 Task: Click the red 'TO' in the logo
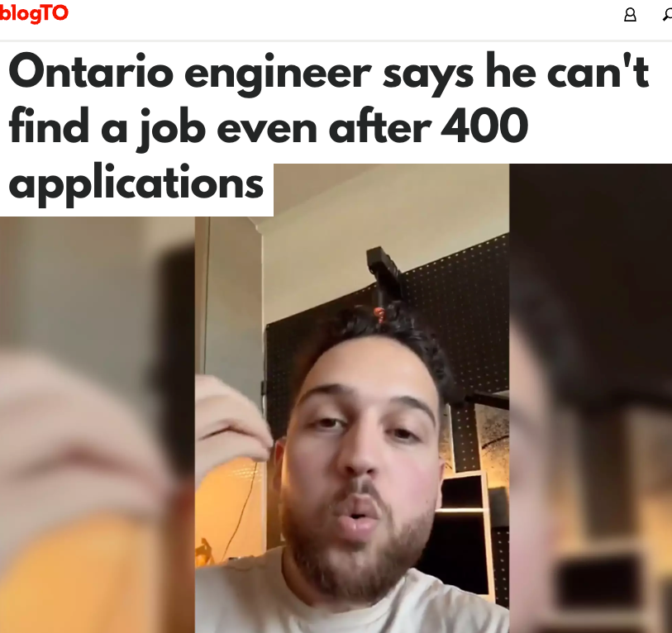pos(55,13)
